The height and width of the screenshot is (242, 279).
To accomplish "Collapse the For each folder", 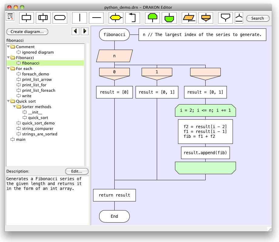I will coord(8,69).
